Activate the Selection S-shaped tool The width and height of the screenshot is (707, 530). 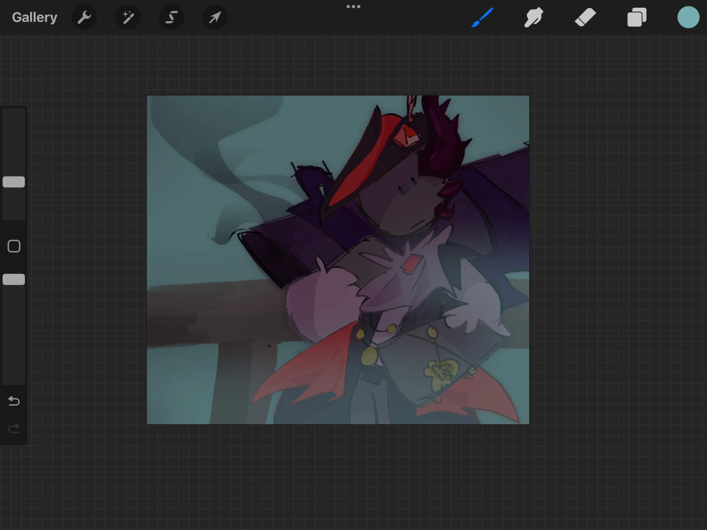(x=172, y=17)
